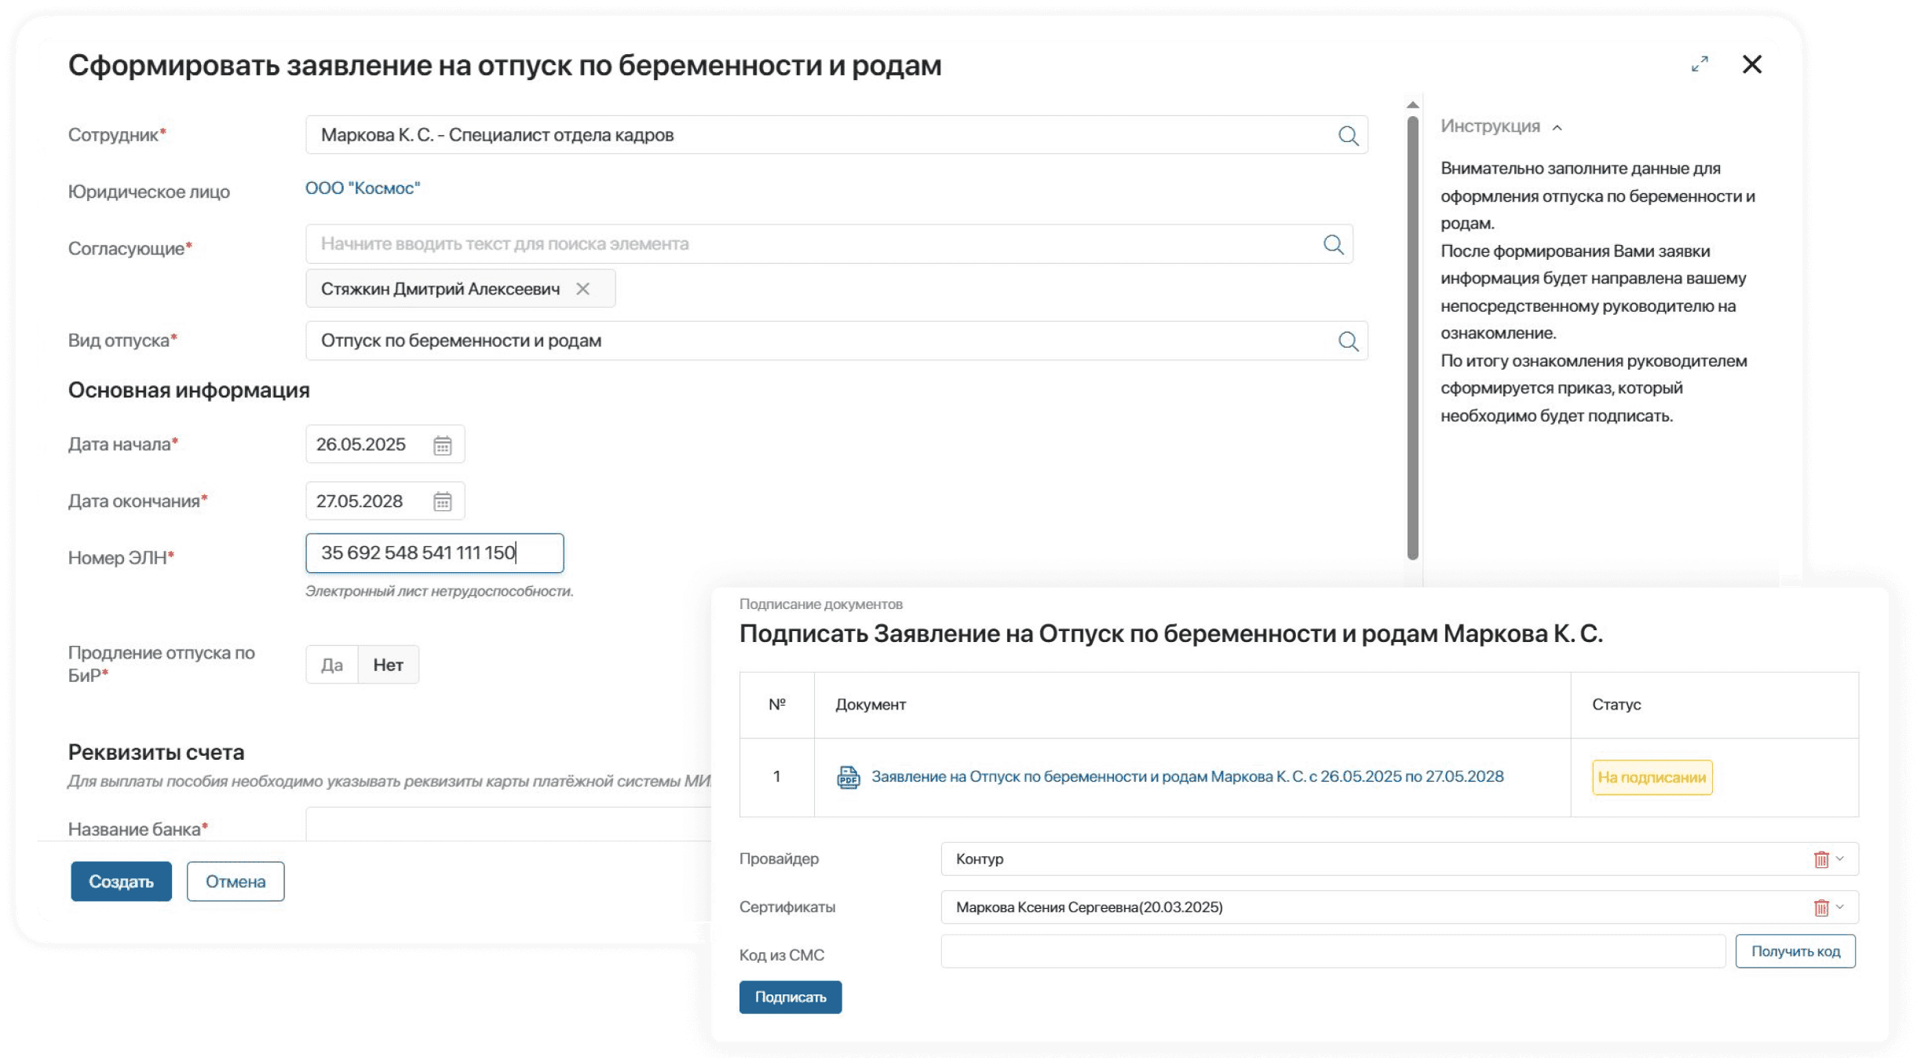1928x1058 pixels.
Task: Remove approver Стяжкин Дмитрий Алексеевич
Action: point(582,289)
